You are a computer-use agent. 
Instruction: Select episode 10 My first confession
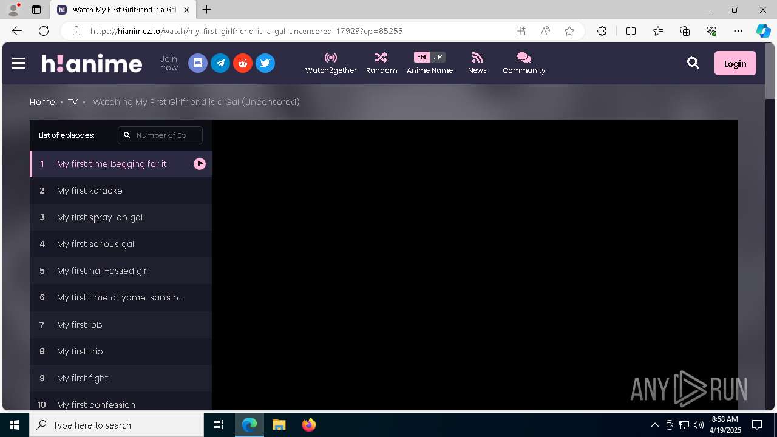click(121, 402)
